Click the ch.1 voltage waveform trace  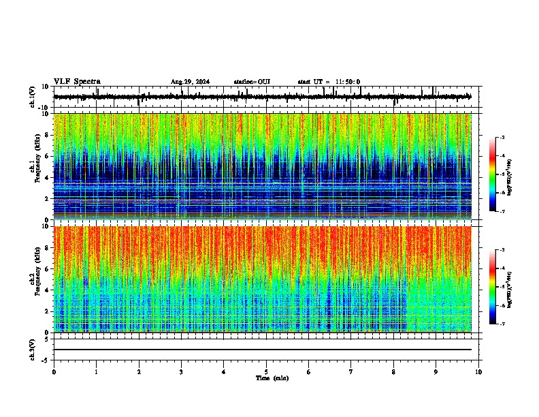point(262,97)
